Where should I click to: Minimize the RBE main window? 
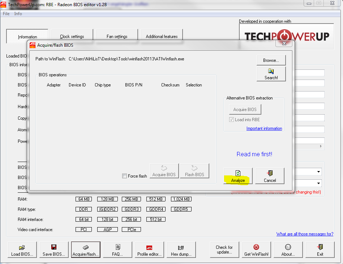click(309, 3)
